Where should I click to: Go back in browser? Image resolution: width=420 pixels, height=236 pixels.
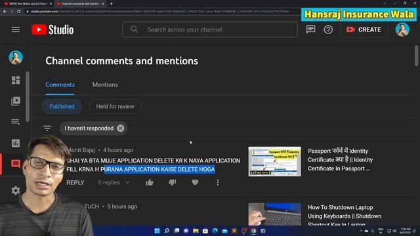[x=5, y=12]
